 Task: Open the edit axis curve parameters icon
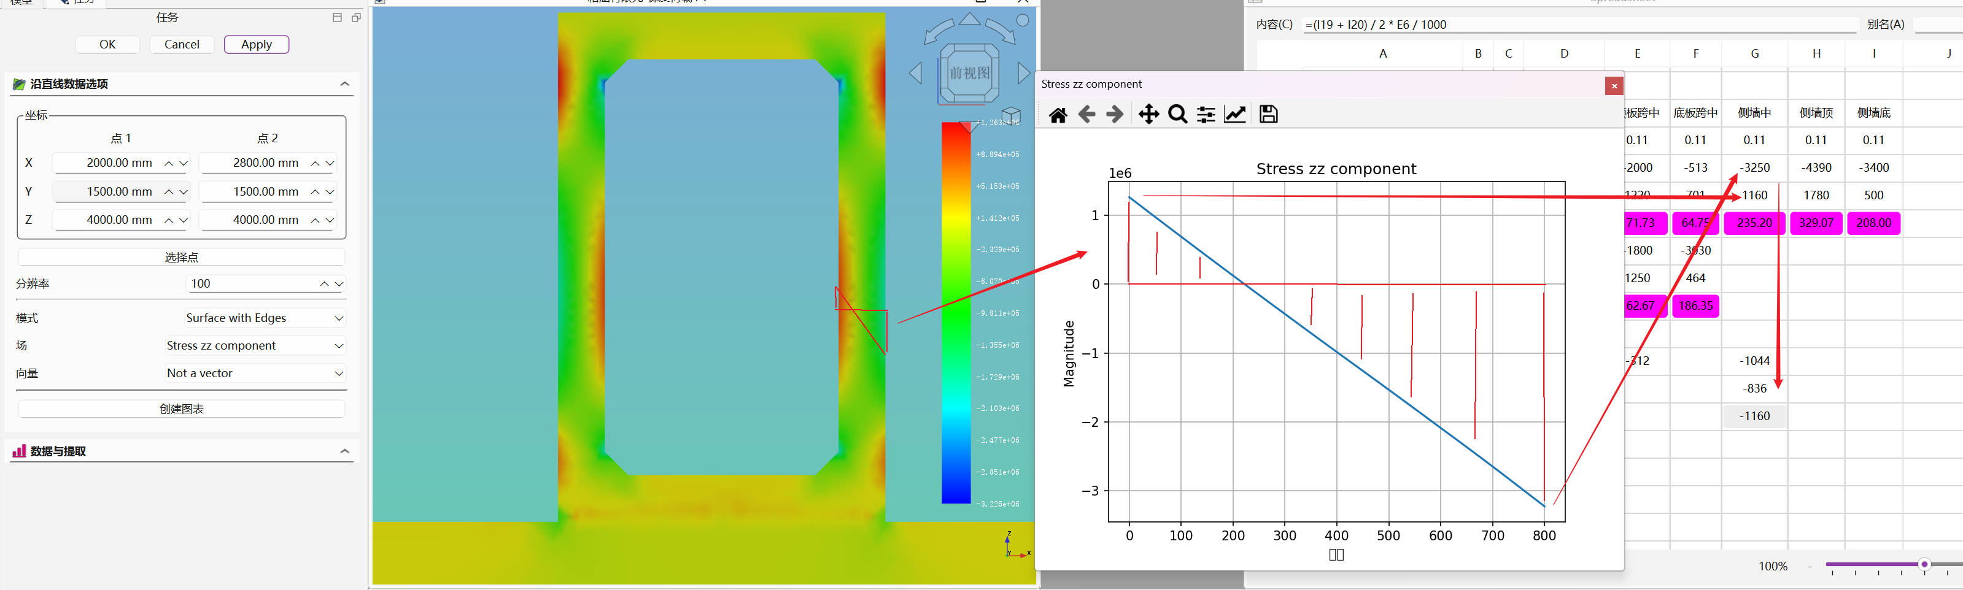pos(1234,114)
